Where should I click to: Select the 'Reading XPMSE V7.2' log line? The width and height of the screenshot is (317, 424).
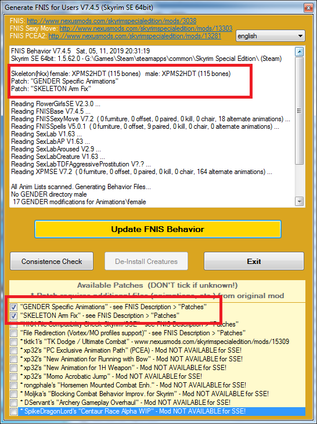(142, 172)
